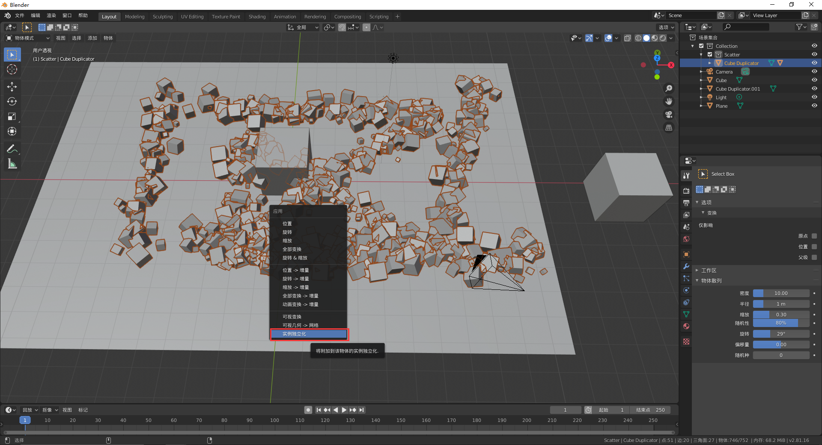The width and height of the screenshot is (822, 445).
Task: Open the 选项 options button in header
Action: (666, 27)
